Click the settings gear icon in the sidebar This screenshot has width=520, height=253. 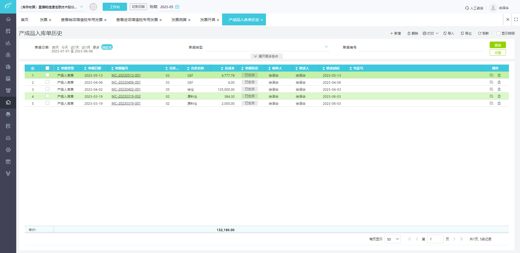(8, 150)
